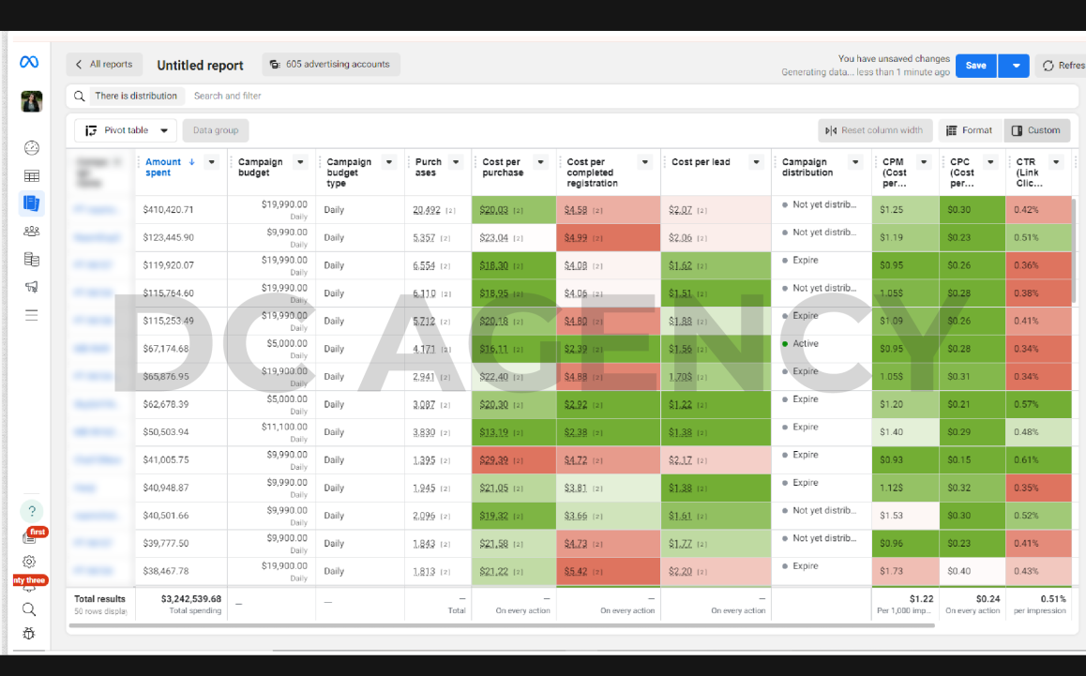The height and width of the screenshot is (676, 1086).
Task: Click the Save button
Action: point(976,66)
